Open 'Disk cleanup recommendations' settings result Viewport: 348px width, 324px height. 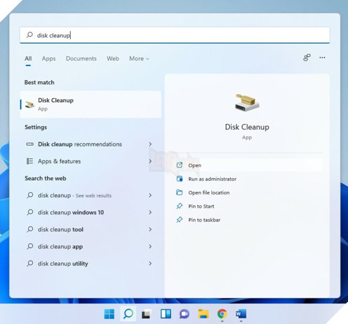[x=91, y=144]
